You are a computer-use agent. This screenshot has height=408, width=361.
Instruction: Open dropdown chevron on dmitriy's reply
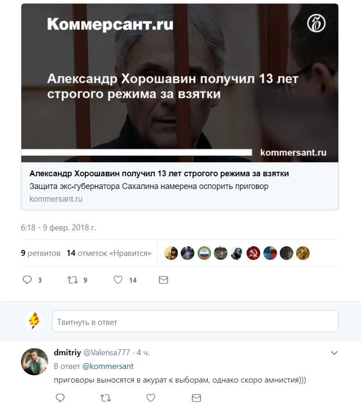coord(334,353)
